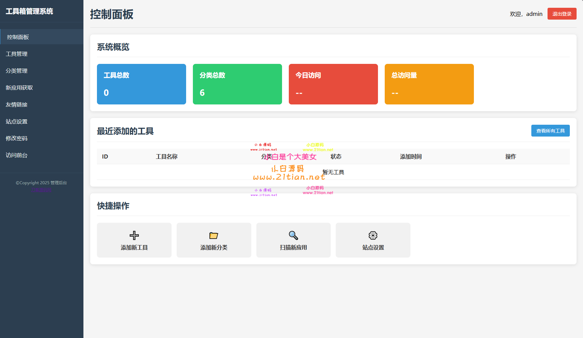Open 站点设置 from the sidebar

(17, 121)
